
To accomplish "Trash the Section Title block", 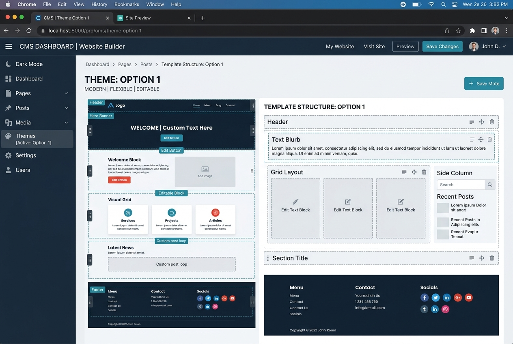I will [492, 258].
